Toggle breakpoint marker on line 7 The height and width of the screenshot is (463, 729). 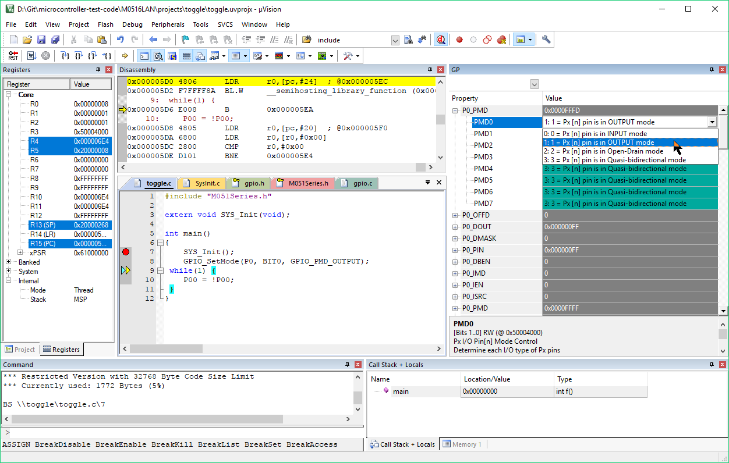(126, 252)
